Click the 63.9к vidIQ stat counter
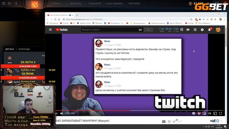Viewport: 229px width, 129px height. pyautogui.click(x=169, y=29)
